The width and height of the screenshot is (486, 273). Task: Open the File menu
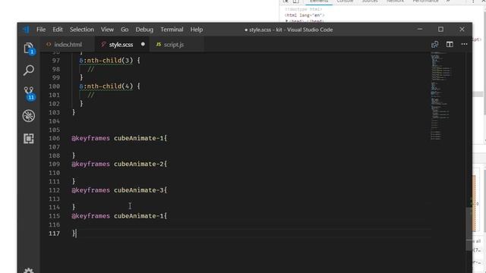point(41,30)
